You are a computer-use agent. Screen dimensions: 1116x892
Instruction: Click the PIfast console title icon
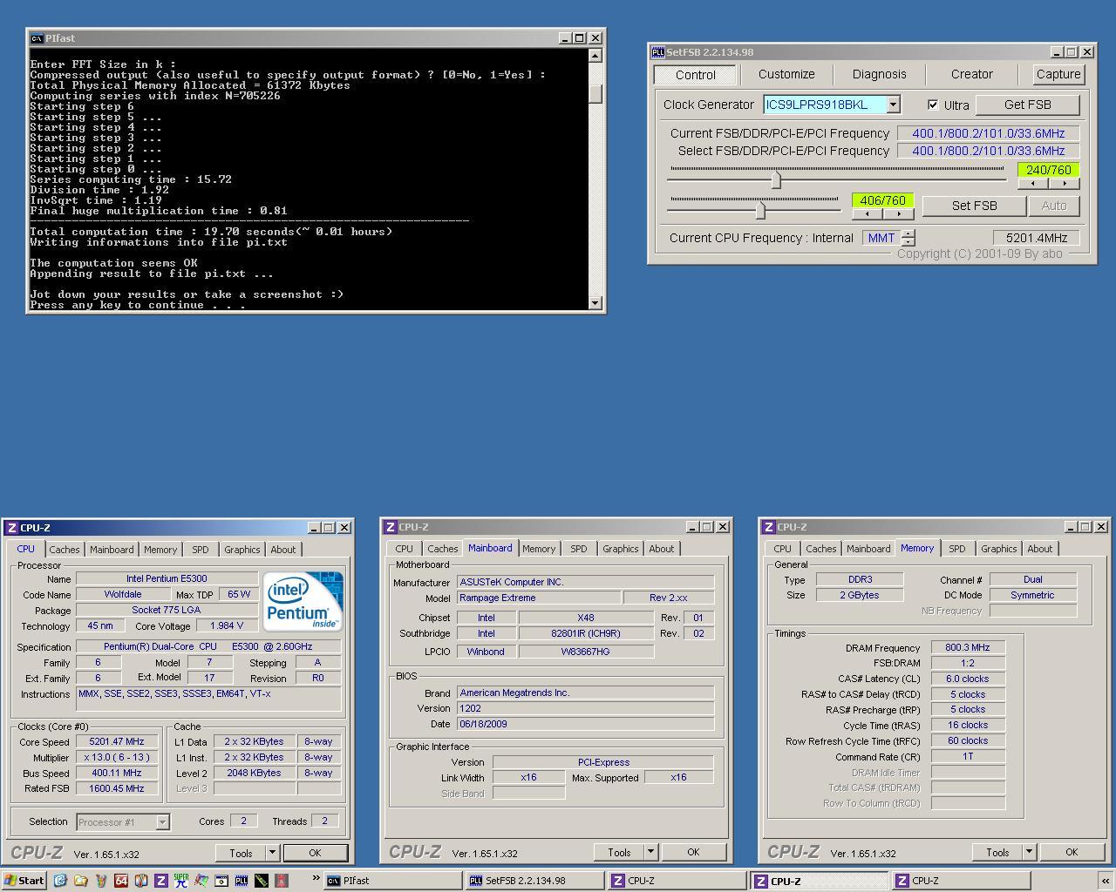[36, 38]
